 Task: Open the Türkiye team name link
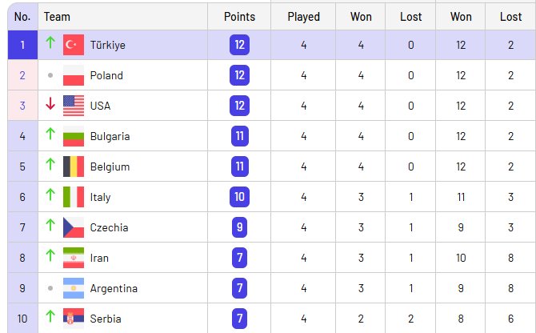(108, 45)
